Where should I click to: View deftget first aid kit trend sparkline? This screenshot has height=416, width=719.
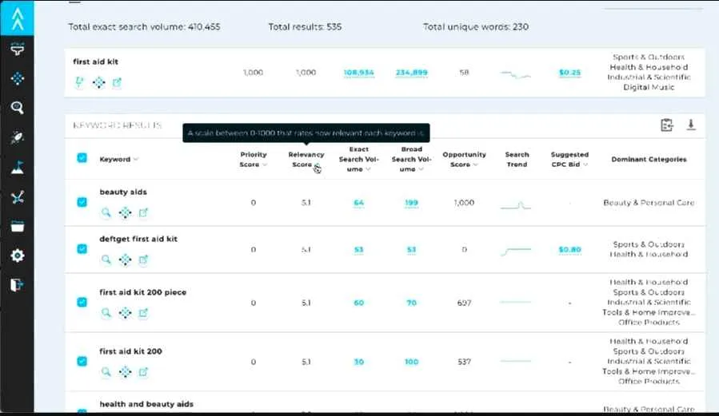point(516,251)
